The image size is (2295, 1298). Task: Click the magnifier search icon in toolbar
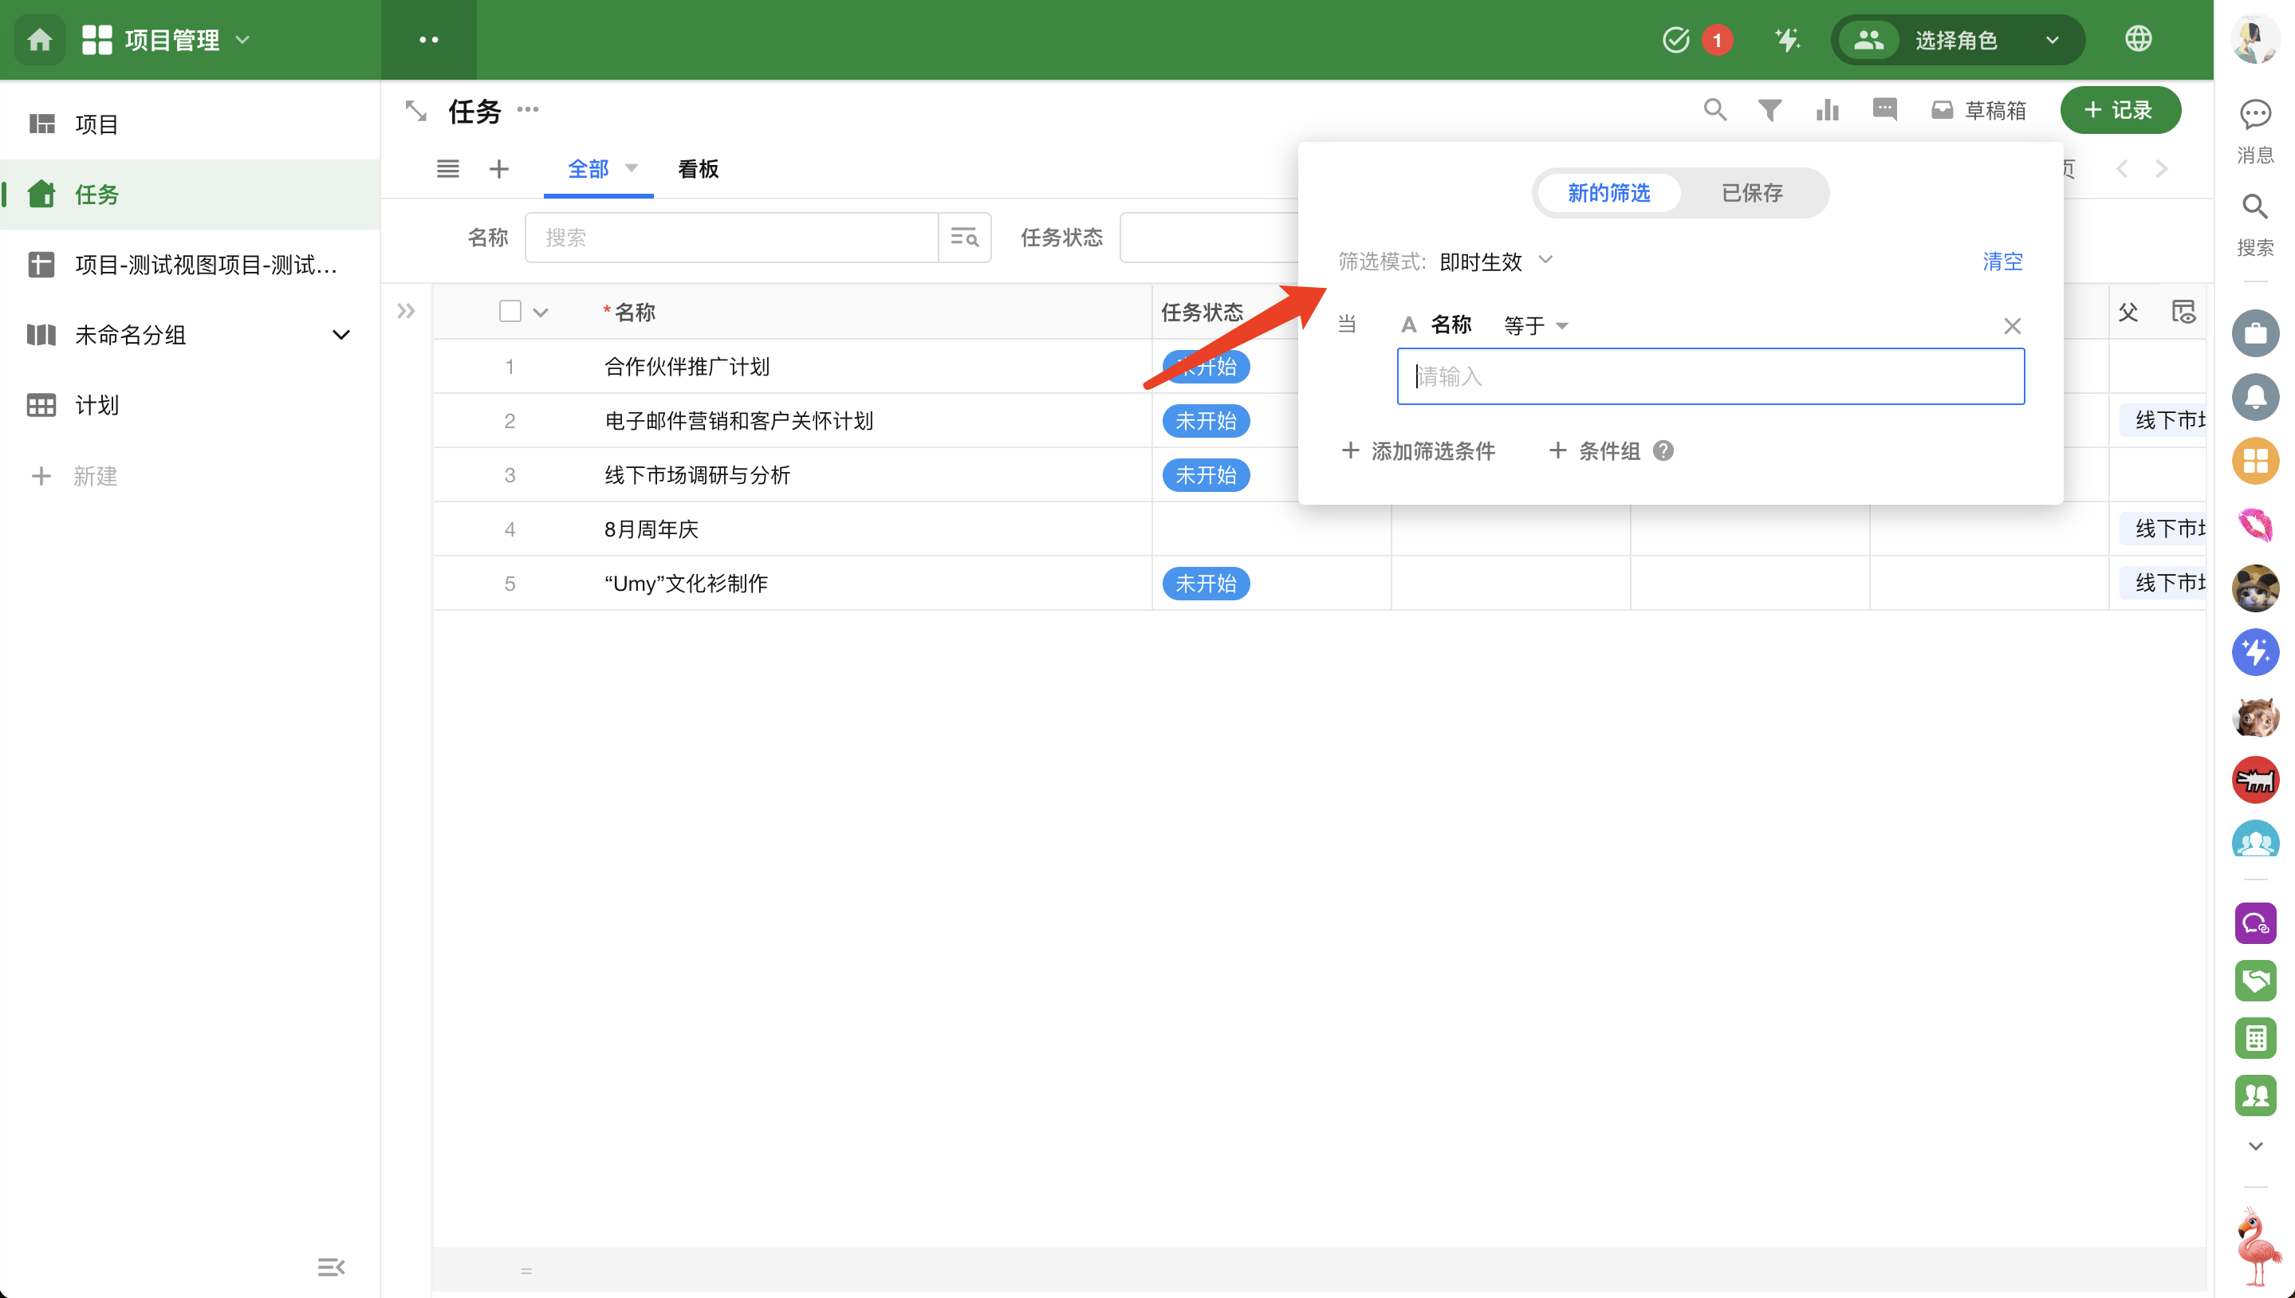tap(1714, 110)
